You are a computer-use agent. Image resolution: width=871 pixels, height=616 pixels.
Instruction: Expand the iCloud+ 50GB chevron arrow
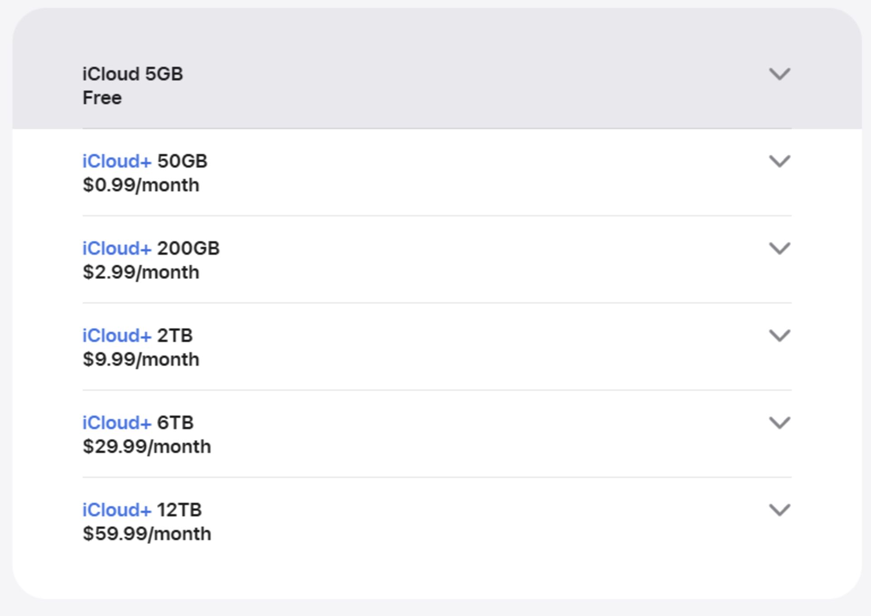point(779,161)
